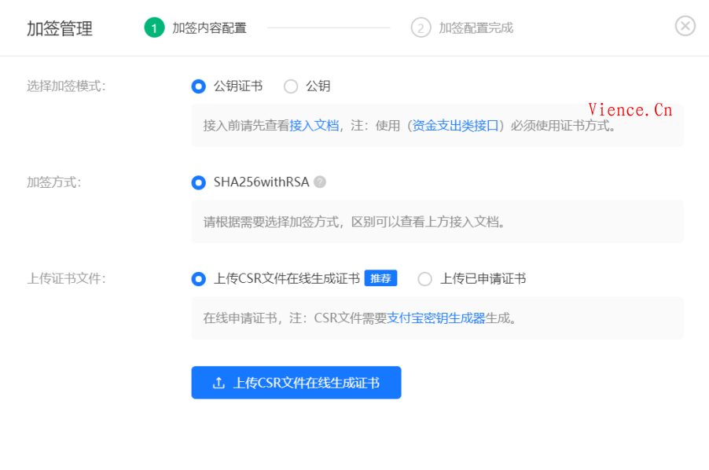
Task: Select the 公钥 radio button
Action: point(290,86)
